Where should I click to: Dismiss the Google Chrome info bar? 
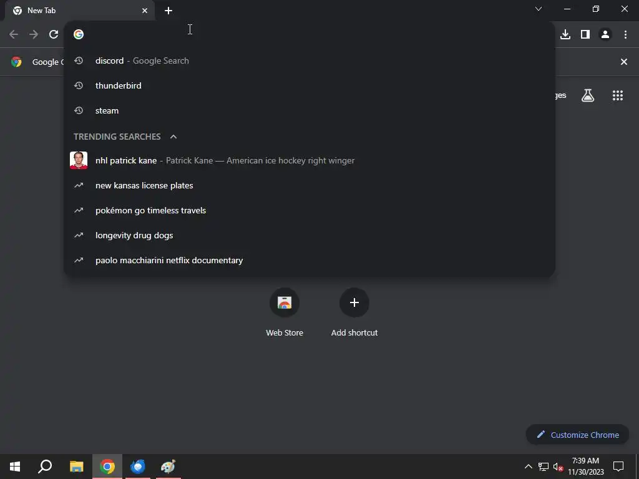(x=624, y=62)
